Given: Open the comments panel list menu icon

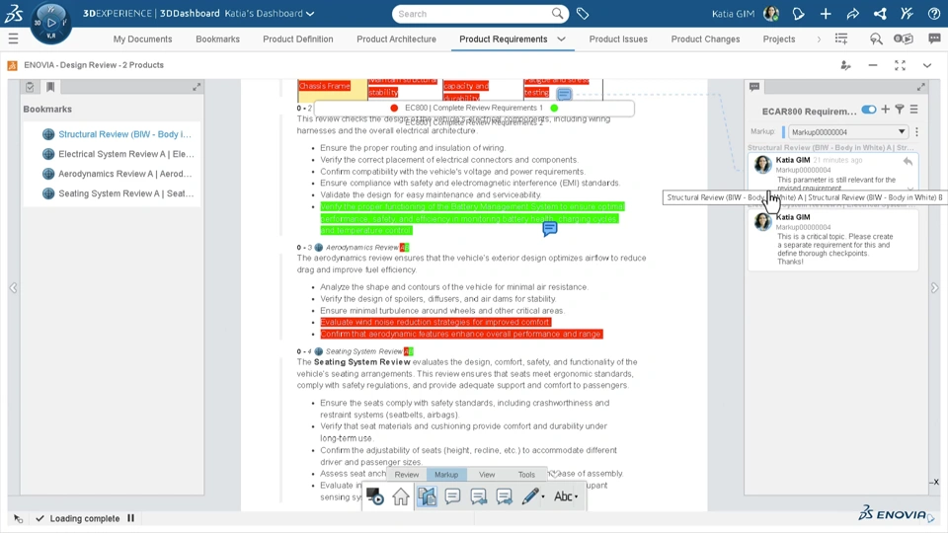Looking at the screenshot, I should pyautogui.click(x=914, y=110).
